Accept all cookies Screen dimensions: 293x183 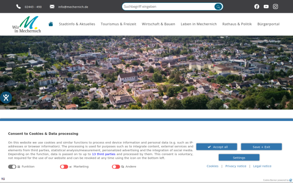(216, 147)
